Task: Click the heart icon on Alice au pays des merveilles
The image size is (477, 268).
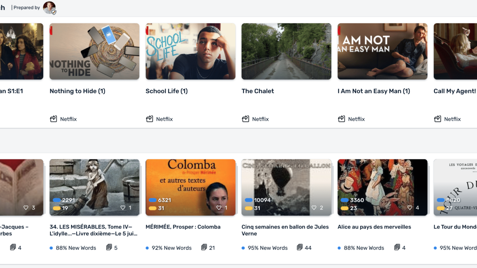Action: pyautogui.click(x=410, y=208)
